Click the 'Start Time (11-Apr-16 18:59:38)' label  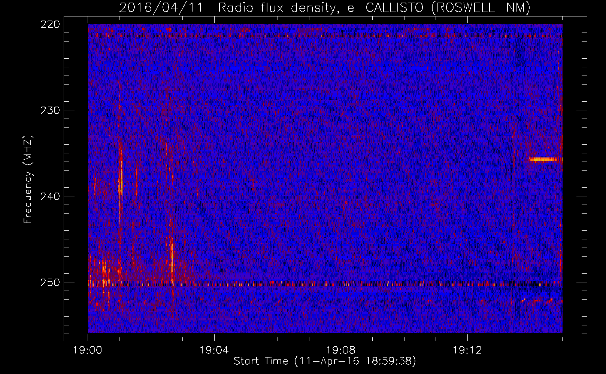point(325,361)
